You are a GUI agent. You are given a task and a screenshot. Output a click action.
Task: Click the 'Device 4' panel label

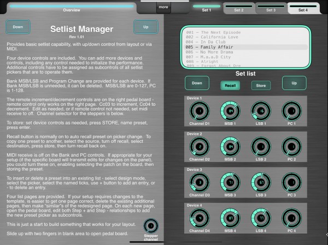194,205
